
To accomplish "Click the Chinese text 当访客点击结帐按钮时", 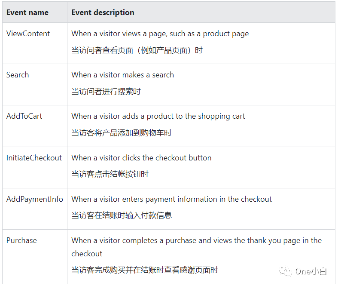I will pos(110,174).
